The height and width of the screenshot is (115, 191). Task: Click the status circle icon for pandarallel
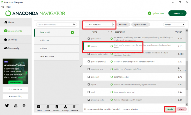pos(112,39)
